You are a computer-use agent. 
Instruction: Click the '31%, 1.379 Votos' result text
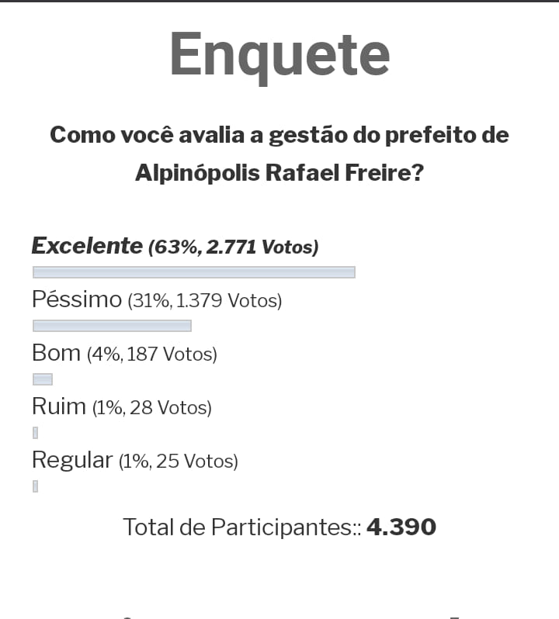[205, 301]
